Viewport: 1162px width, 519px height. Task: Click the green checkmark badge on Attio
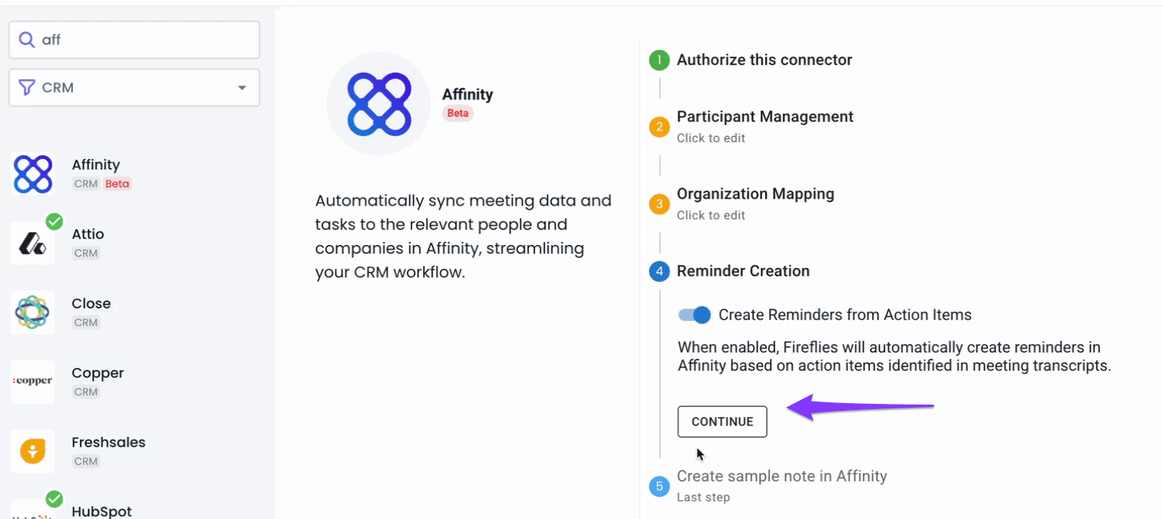coord(54,222)
